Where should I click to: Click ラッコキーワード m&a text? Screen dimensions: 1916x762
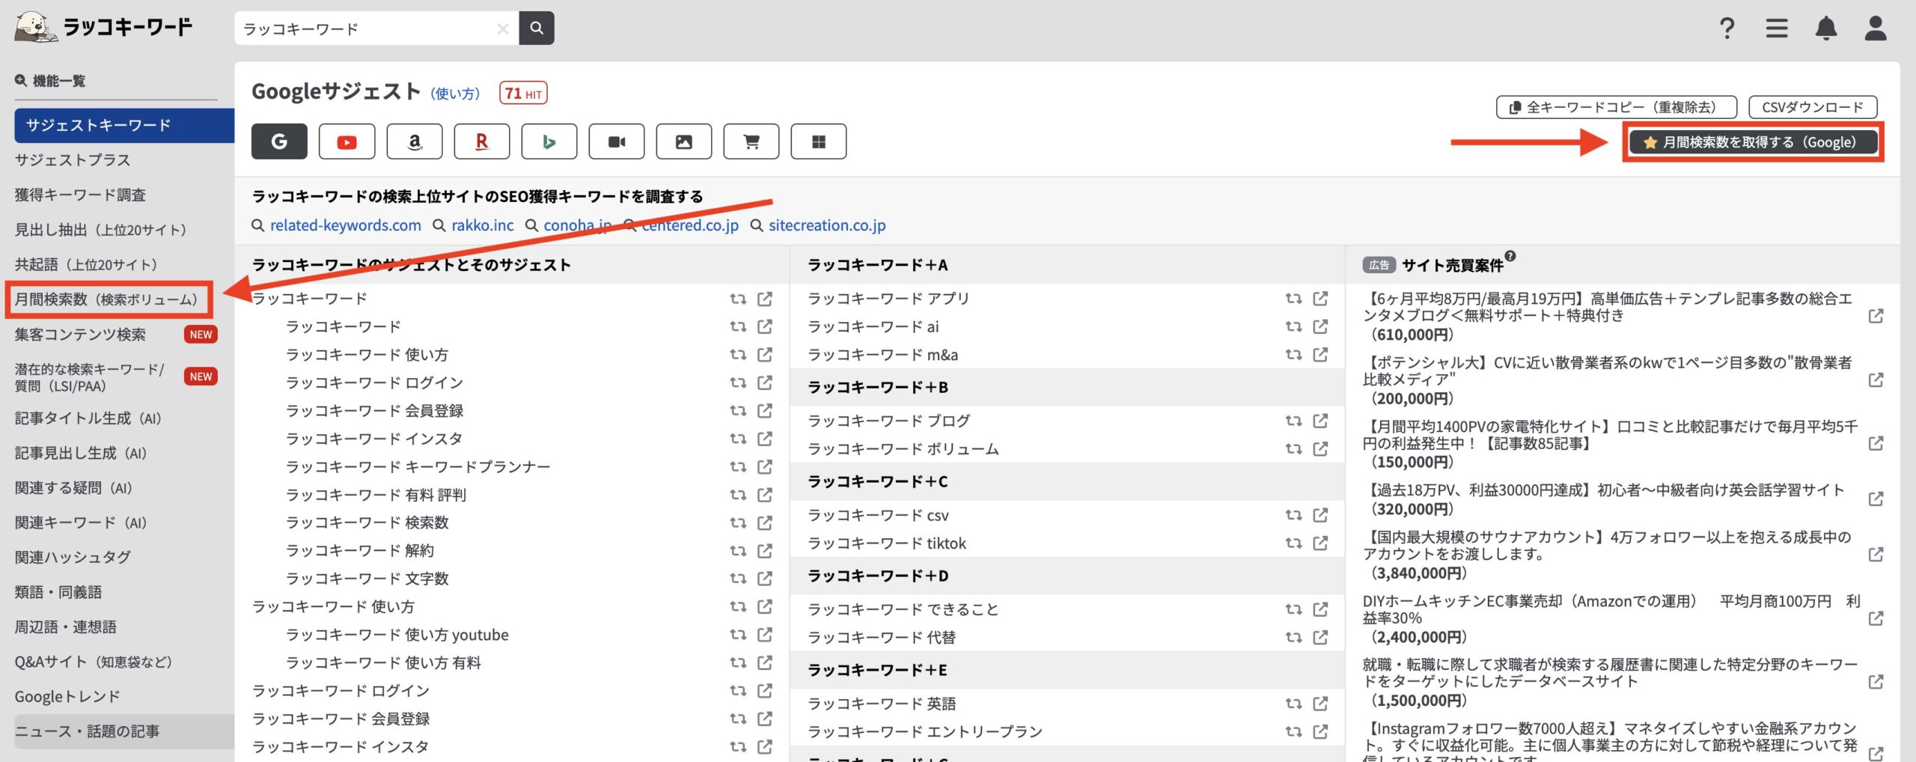pyautogui.click(x=882, y=355)
